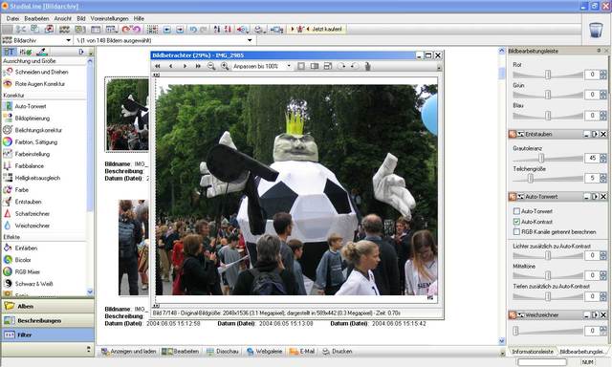Select Bicolor effect

pyautogui.click(x=17, y=260)
